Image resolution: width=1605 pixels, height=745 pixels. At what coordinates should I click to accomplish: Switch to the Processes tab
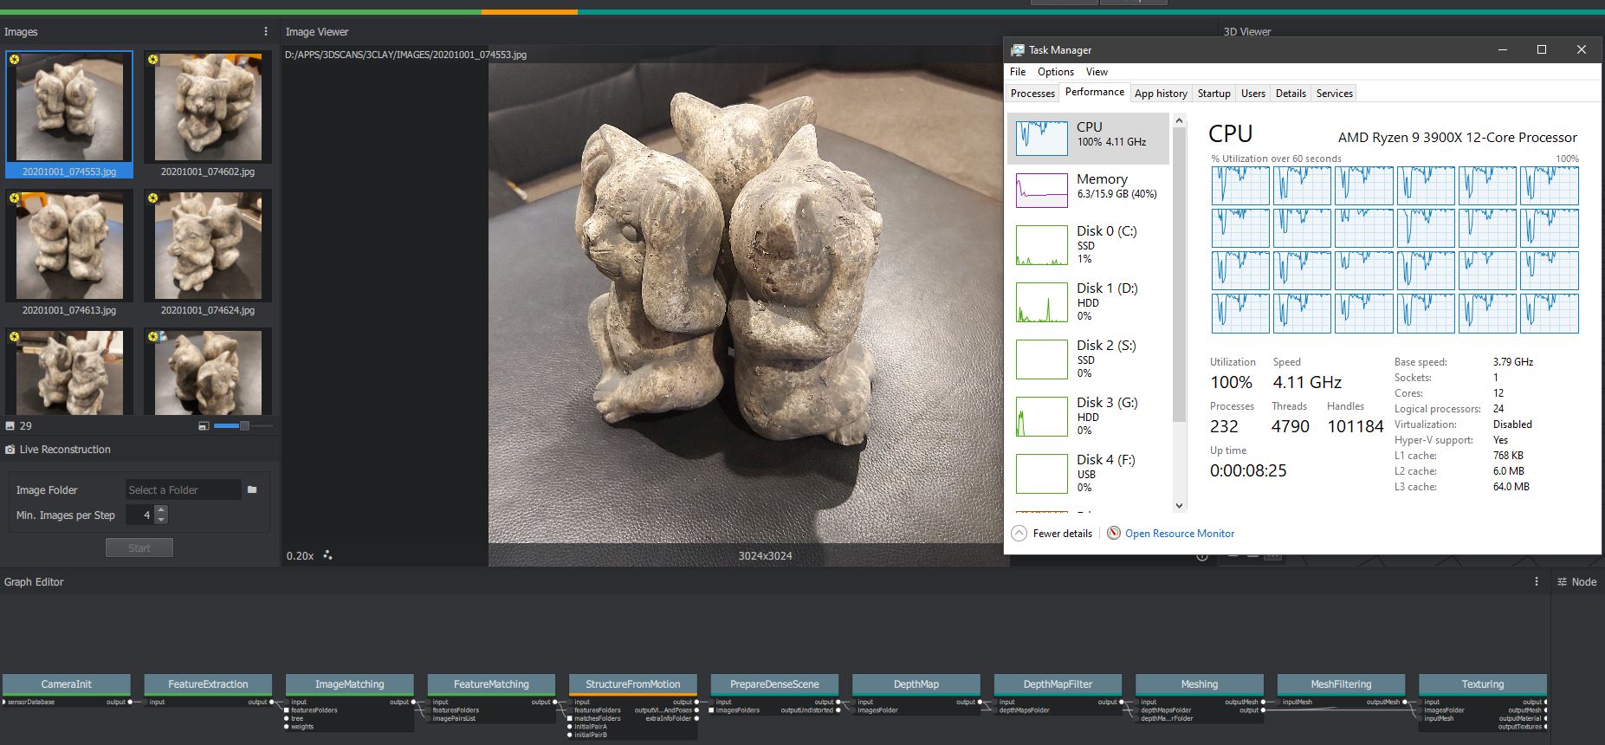(x=1032, y=94)
